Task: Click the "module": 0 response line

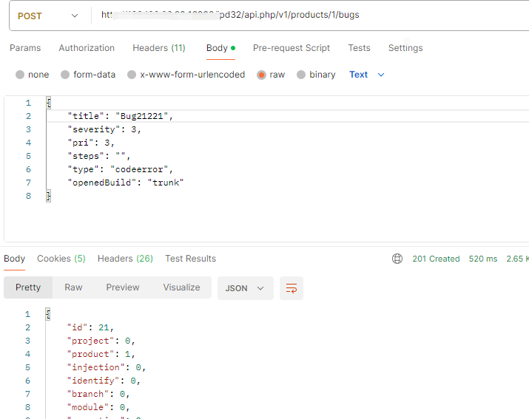Action: (x=98, y=407)
